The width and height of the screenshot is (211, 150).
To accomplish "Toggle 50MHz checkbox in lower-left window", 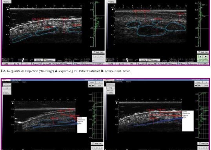I will pyautogui.click(x=4, y=93).
